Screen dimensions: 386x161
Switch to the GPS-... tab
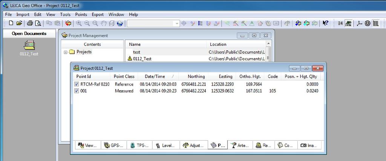tap(114, 145)
